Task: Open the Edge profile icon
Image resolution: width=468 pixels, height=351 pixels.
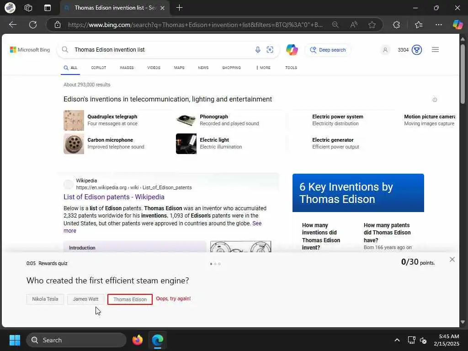Action: tap(10, 8)
